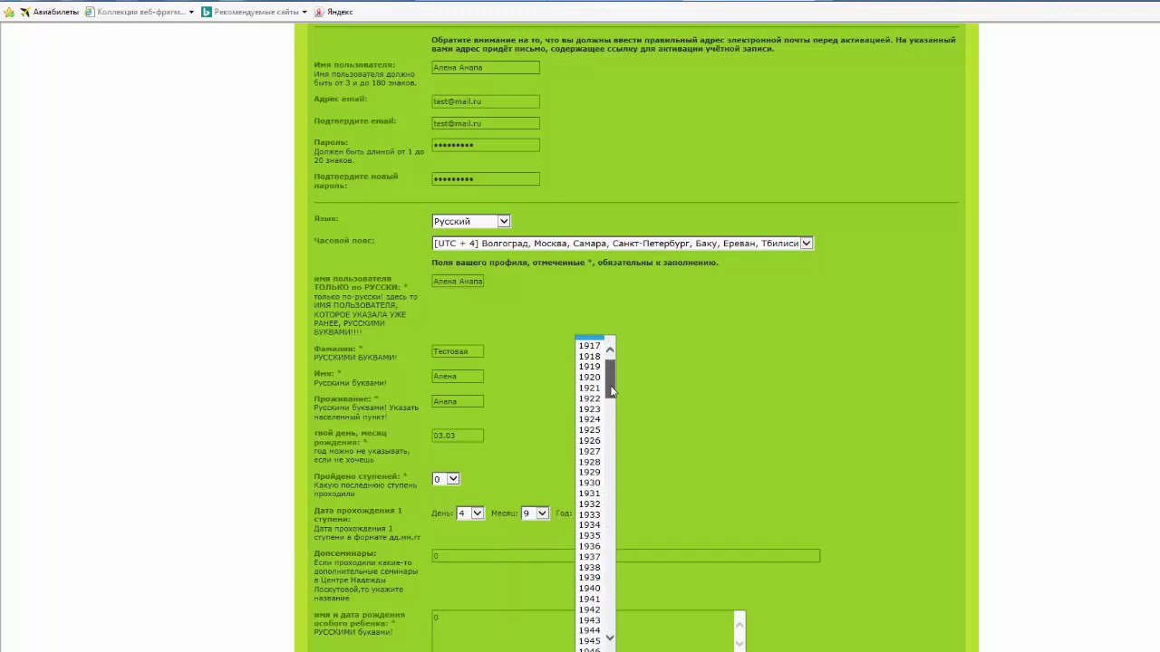Select year 1917 in the list
Image resolution: width=1160 pixels, height=652 pixels.
click(589, 346)
